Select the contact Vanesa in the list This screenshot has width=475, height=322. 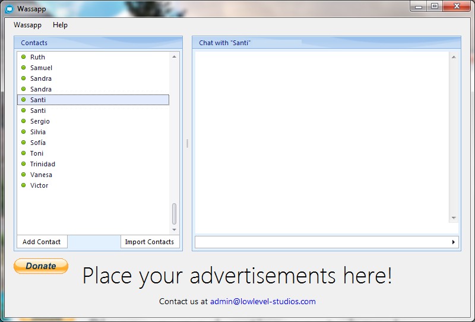tap(41, 175)
